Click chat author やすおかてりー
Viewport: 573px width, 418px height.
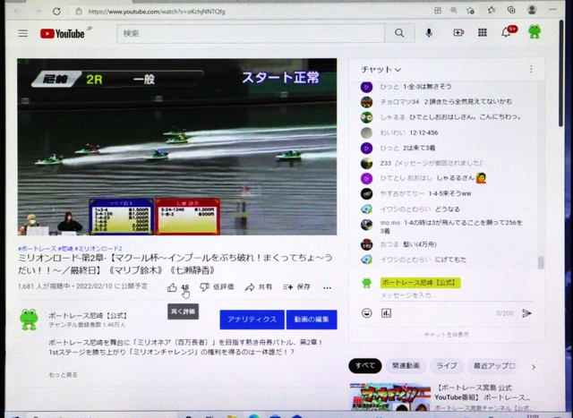(402, 193)
